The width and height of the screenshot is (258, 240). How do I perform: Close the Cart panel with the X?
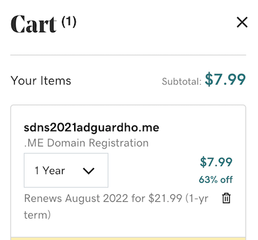(242, 23)
